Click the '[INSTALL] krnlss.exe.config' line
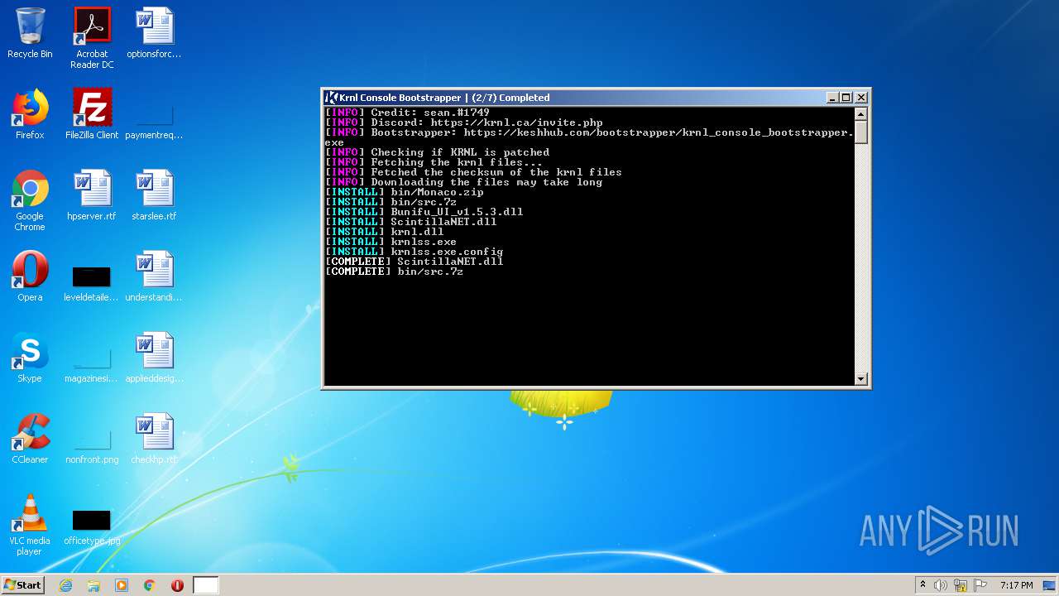This screenshot has height=596, width=1059. coord(414,252)
